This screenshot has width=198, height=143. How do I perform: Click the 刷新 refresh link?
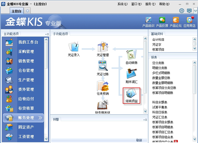pyautogui.click(x=139, y=140)
